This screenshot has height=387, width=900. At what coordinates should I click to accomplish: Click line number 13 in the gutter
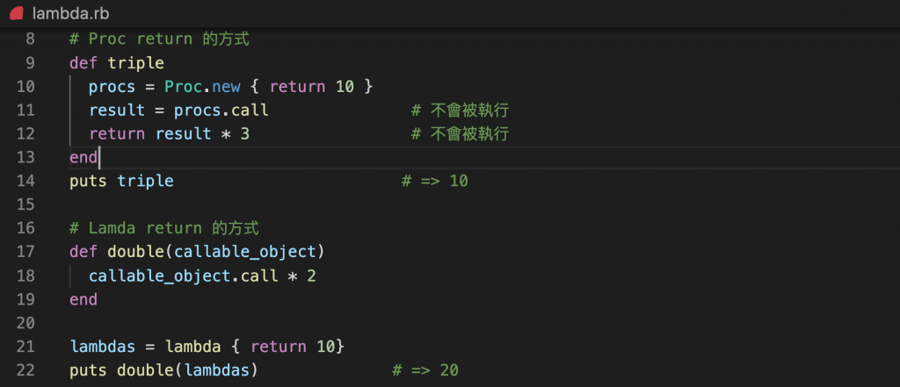coord(25,157)
